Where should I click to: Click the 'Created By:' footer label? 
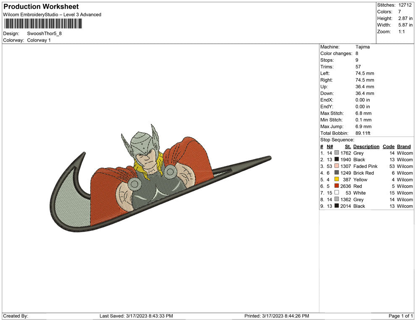16,316
